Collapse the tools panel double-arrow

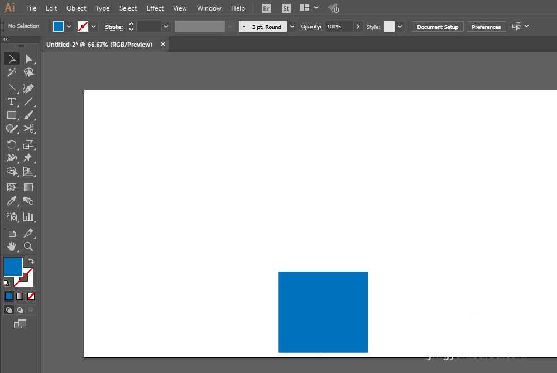coord(6,40)
